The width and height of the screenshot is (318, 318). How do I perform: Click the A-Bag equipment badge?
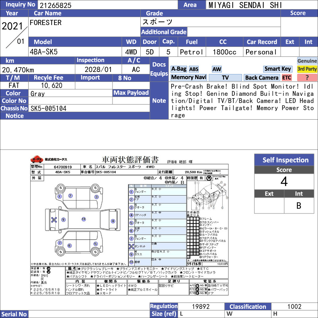pyautogui.click(x=178, y=69)
